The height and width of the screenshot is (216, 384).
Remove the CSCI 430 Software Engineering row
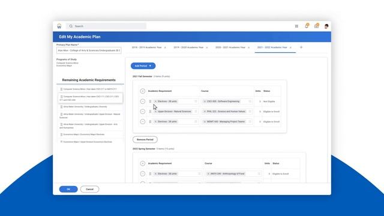click(143, 101)
